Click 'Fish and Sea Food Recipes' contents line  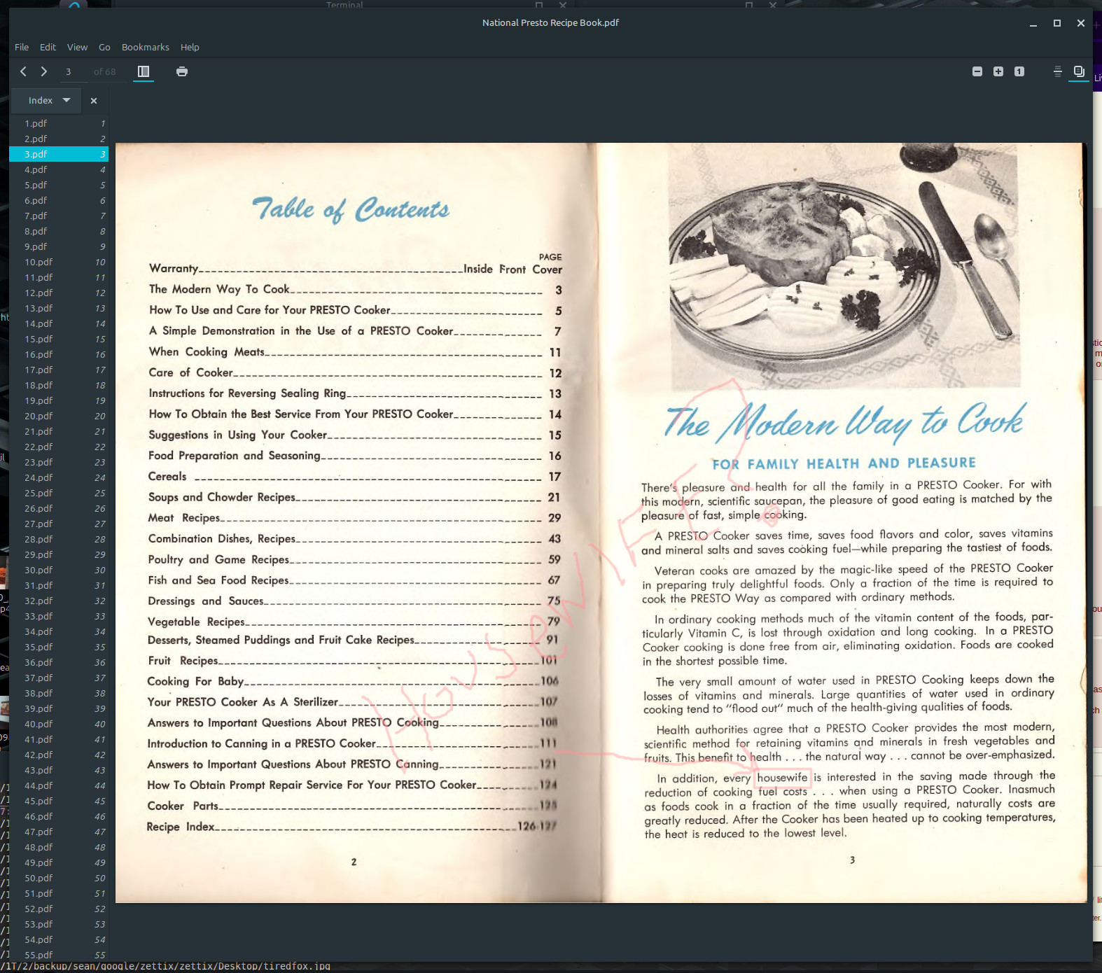pyautogui.click(x=354, y=580)
